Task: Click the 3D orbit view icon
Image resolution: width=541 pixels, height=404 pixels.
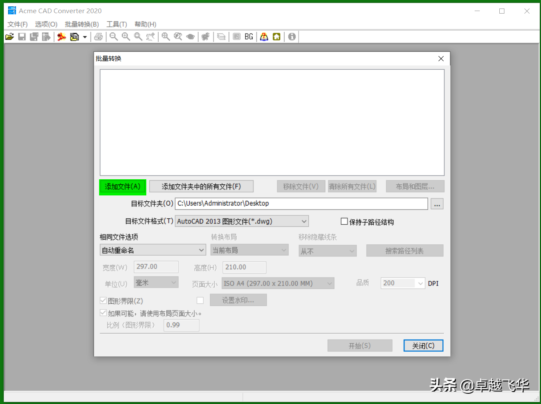Action: (191, 37)
